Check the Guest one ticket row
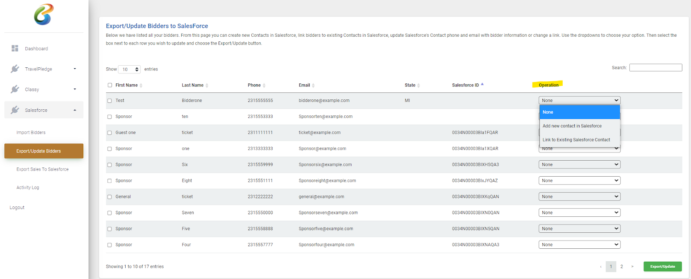The height and width of the screenshot is (279, 691). [x=110, y=133]
